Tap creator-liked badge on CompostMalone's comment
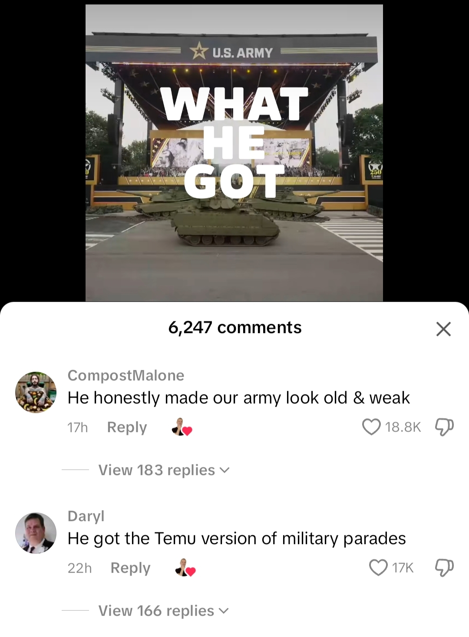The image size is (469, 637). pos(182,427)
